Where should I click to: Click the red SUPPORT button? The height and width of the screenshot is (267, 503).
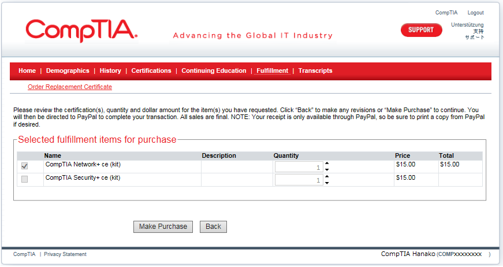pos(421,30)
